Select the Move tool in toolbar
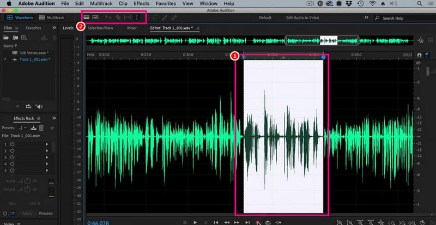Screen dimensions: 436x225 point(108,17)
